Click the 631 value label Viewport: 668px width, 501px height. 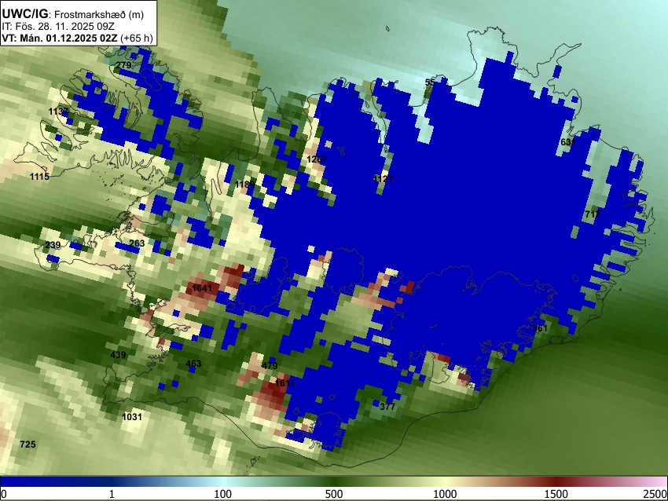568,142
